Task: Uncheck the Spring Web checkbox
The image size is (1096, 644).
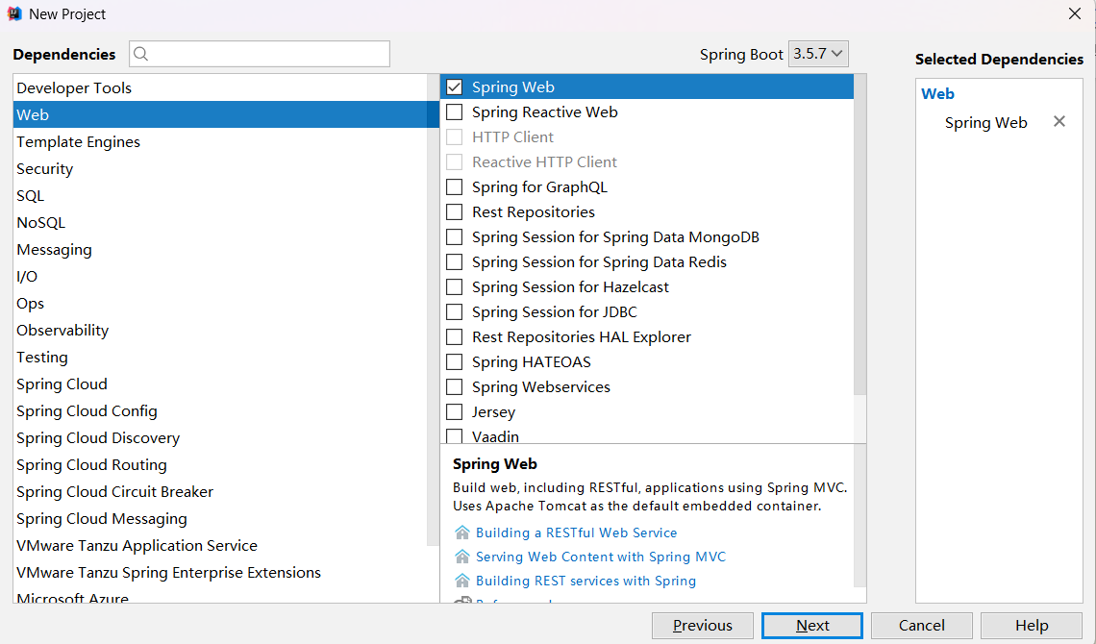Action: (x=455, y=87)
